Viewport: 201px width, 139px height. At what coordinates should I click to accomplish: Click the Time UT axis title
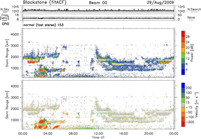pyautogui.click(x=98, y=137)
